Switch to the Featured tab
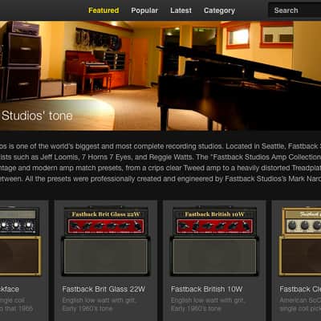Screen dimensions: 321x321 (104, 10)
